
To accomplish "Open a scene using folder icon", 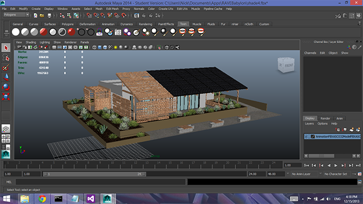I will tap(42, 15).
